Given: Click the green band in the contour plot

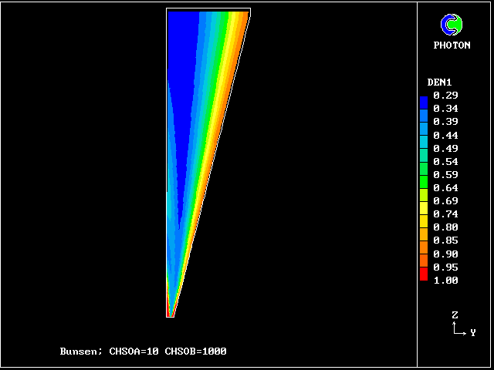Looking at the screenshot, I should pyautogui.click(x=220, y=46).
